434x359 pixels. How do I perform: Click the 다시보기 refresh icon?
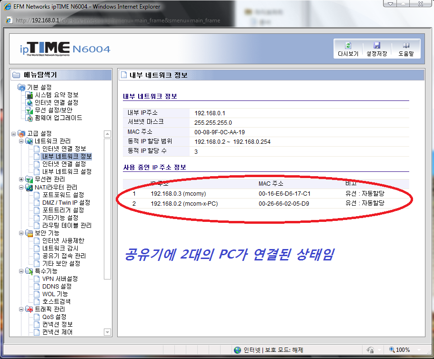tap(348, 45)
